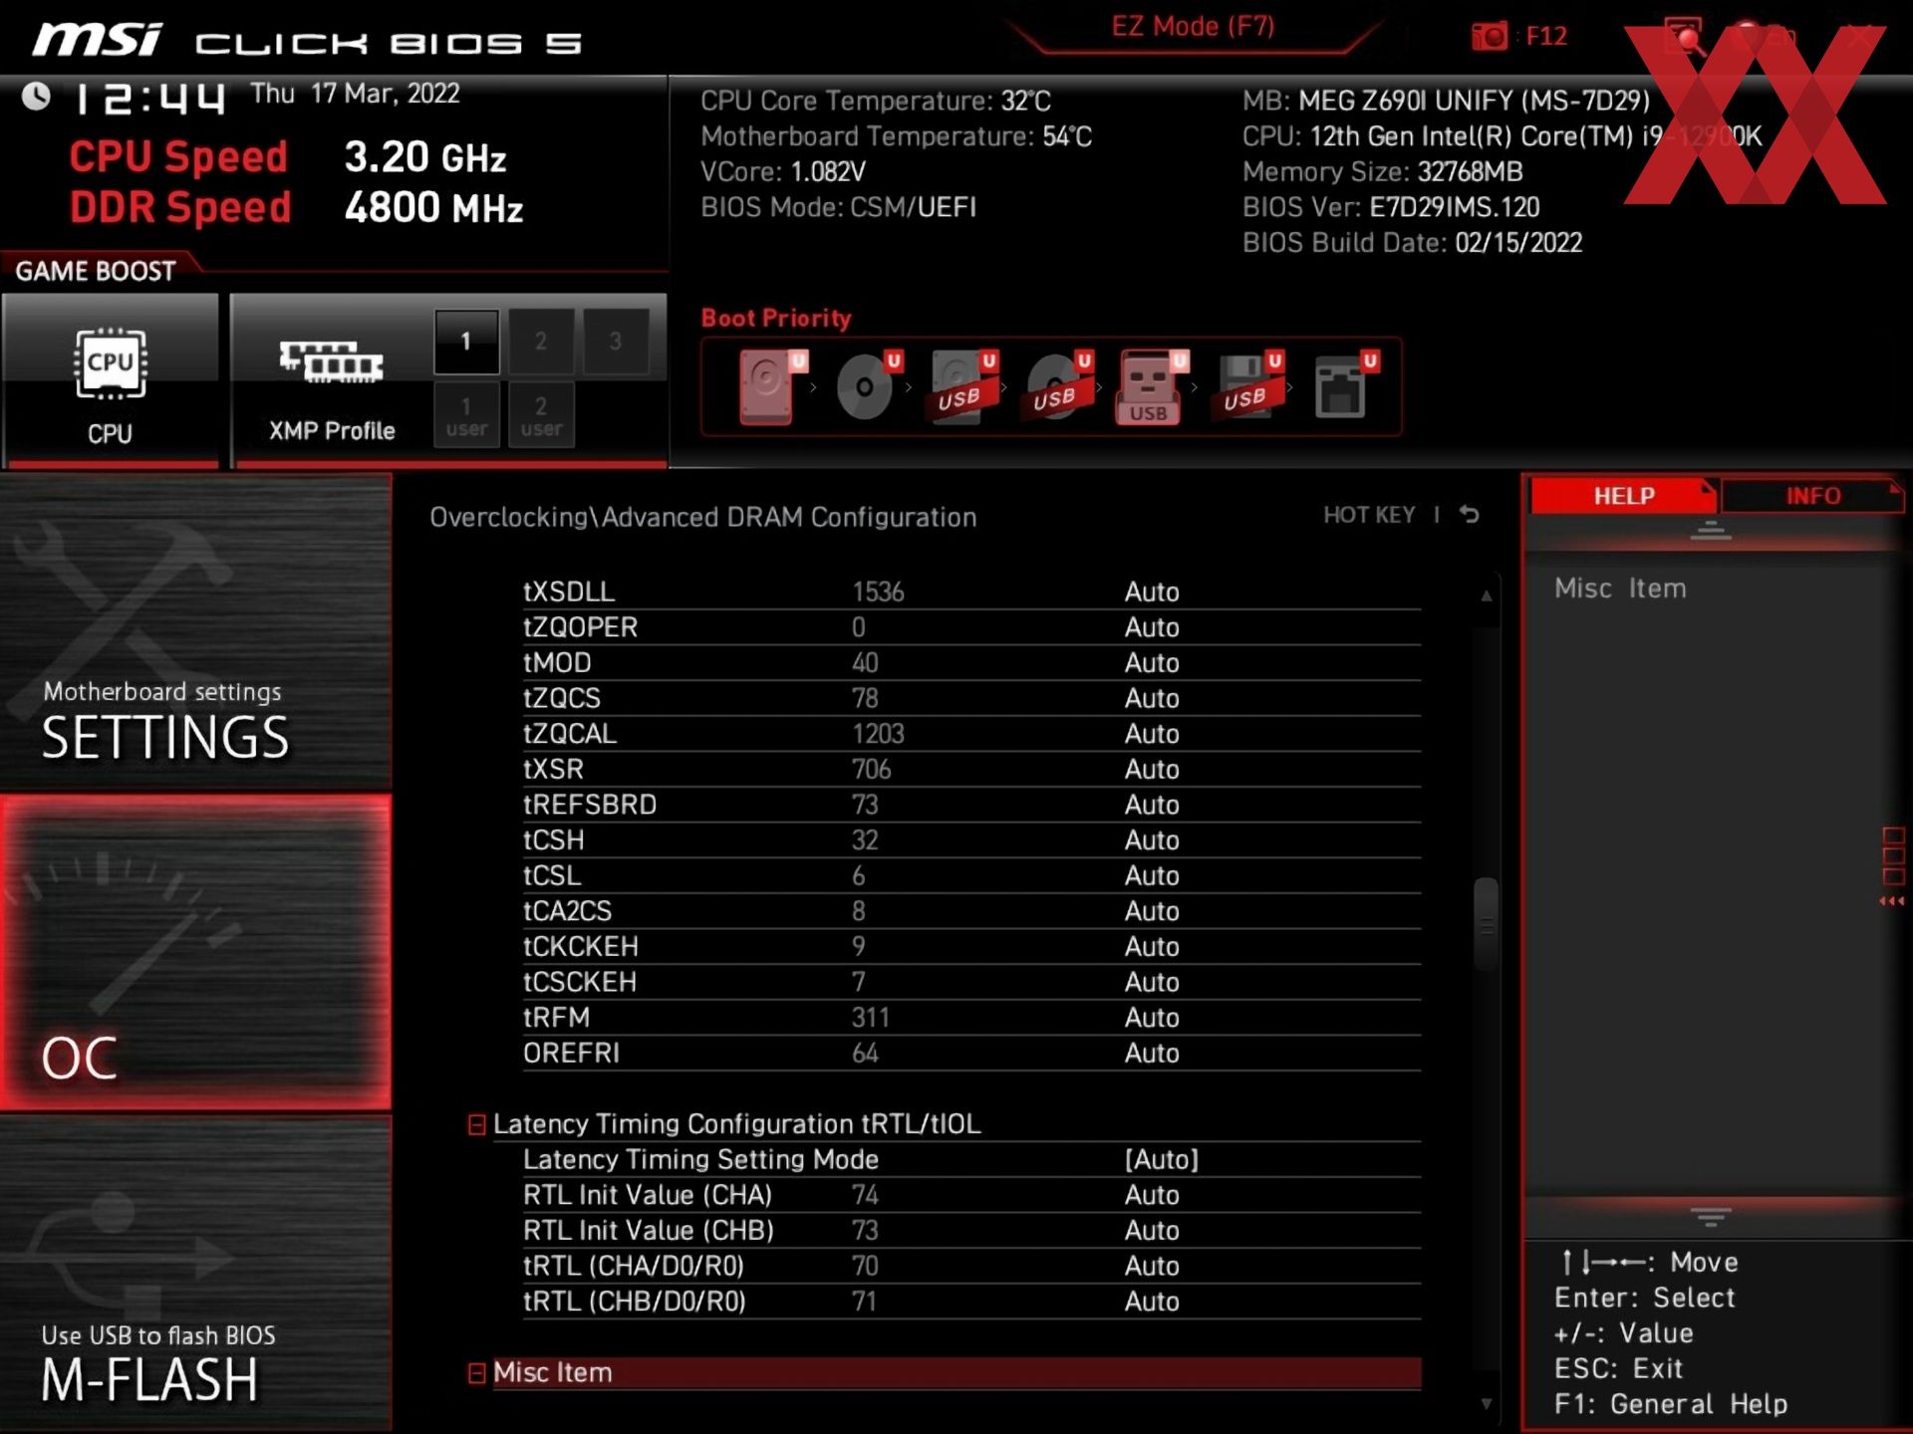Click the tXSDLL timing label

(x=569, y=593)
